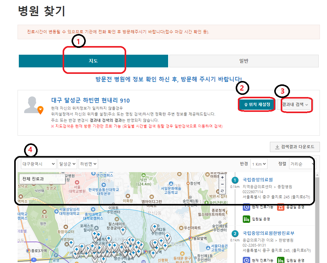Click the 홍익대학교 대학로캠퍼스 marker
This screenshot has width=327, height=263.
tap(93, 210)
